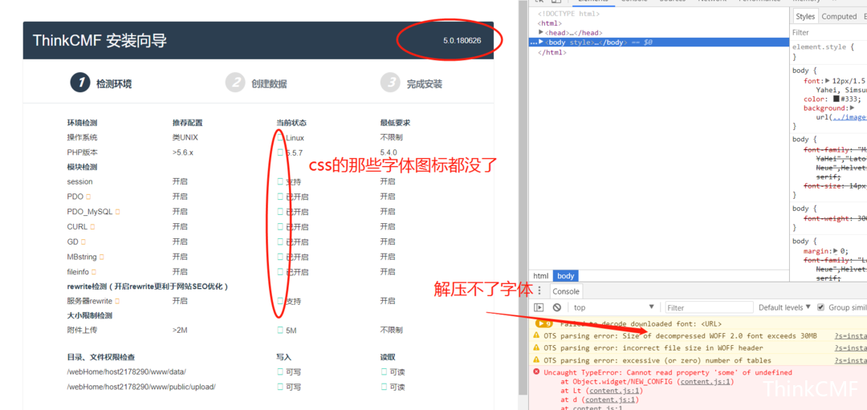Click the step 3 circle for 完成安装
867x410 pixels.
point(390,83)
